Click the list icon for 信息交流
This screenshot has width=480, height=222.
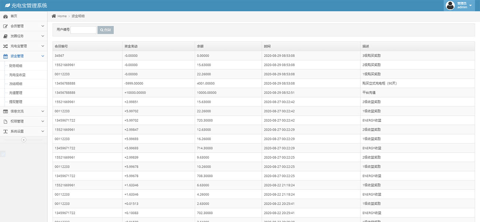[x=6, y=111]
